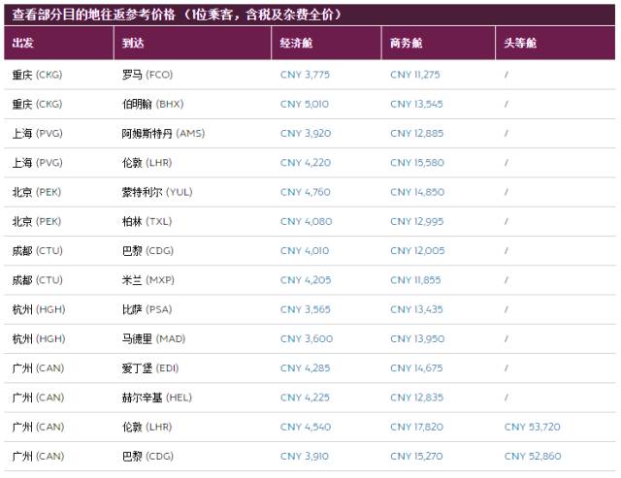621x478 pixels.
Task: Choose economy fare CNY 4,220 Shanghai to London
Action: [x=306, y=163]
